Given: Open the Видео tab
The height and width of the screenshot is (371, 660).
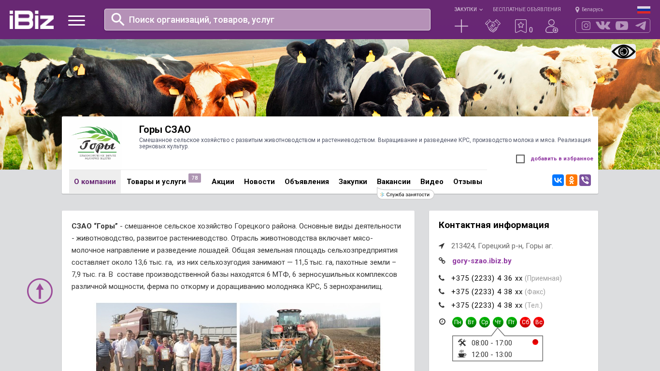Looking at the screenshot, I should click(432, 182).
